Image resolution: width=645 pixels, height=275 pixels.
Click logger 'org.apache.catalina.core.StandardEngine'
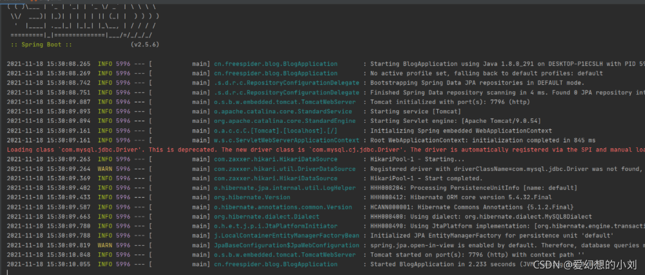coord(285,121)
